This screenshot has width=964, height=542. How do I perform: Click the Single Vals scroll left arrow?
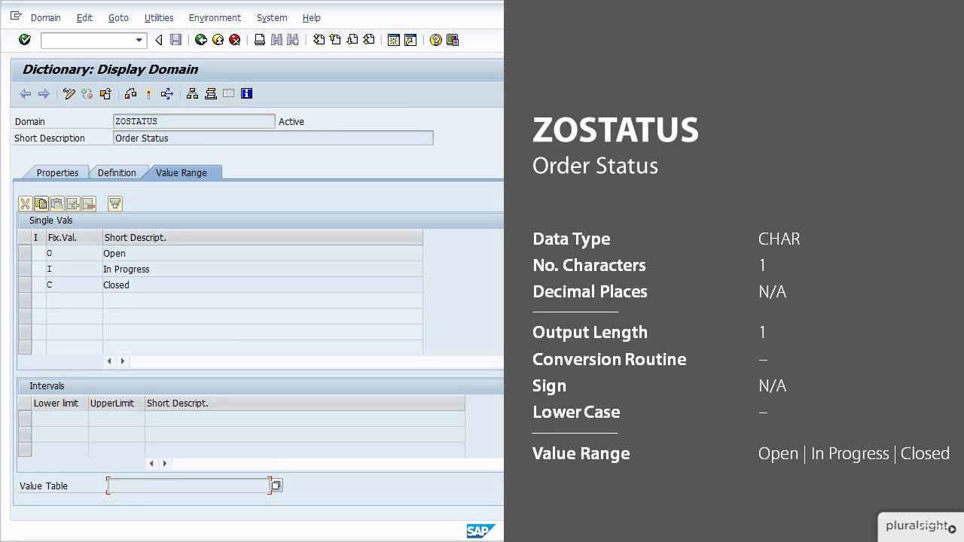[109, 361]
